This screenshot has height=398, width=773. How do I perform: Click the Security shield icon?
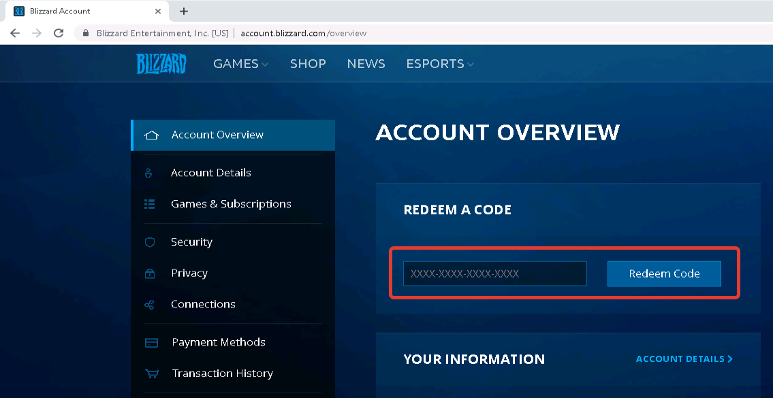coord(150,242)
